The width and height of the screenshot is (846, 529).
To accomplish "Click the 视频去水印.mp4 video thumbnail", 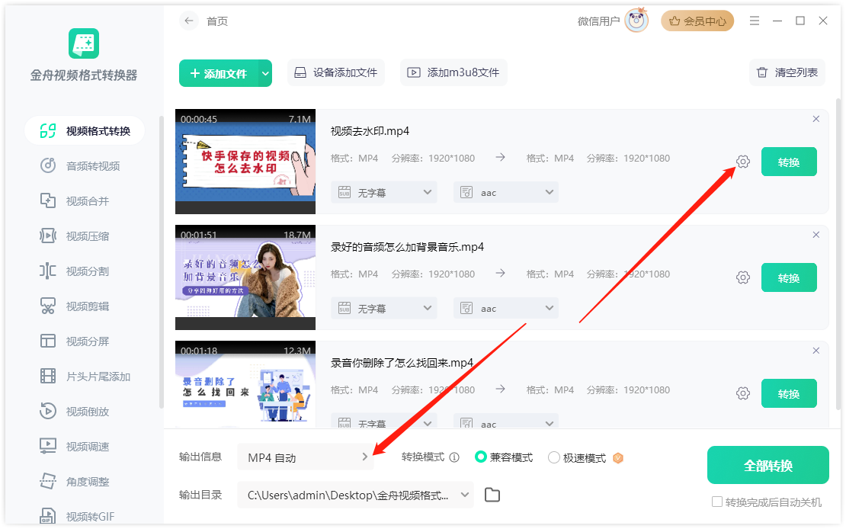I will [245, 161].
